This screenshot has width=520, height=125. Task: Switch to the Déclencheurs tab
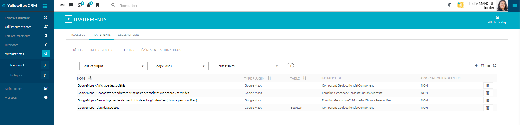(x=129, y=35)
